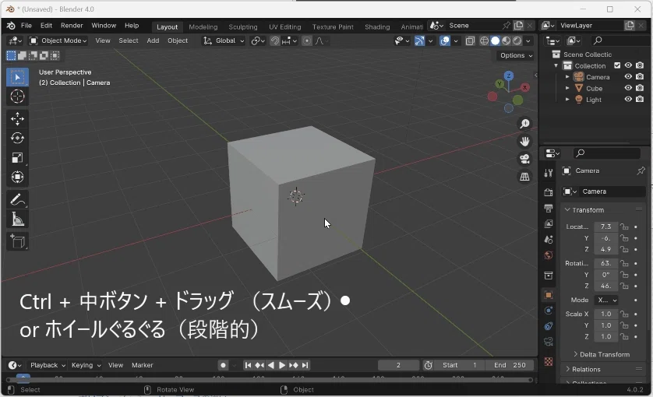Select the Cursor tool in the toolbar

[x=17, y=97]
